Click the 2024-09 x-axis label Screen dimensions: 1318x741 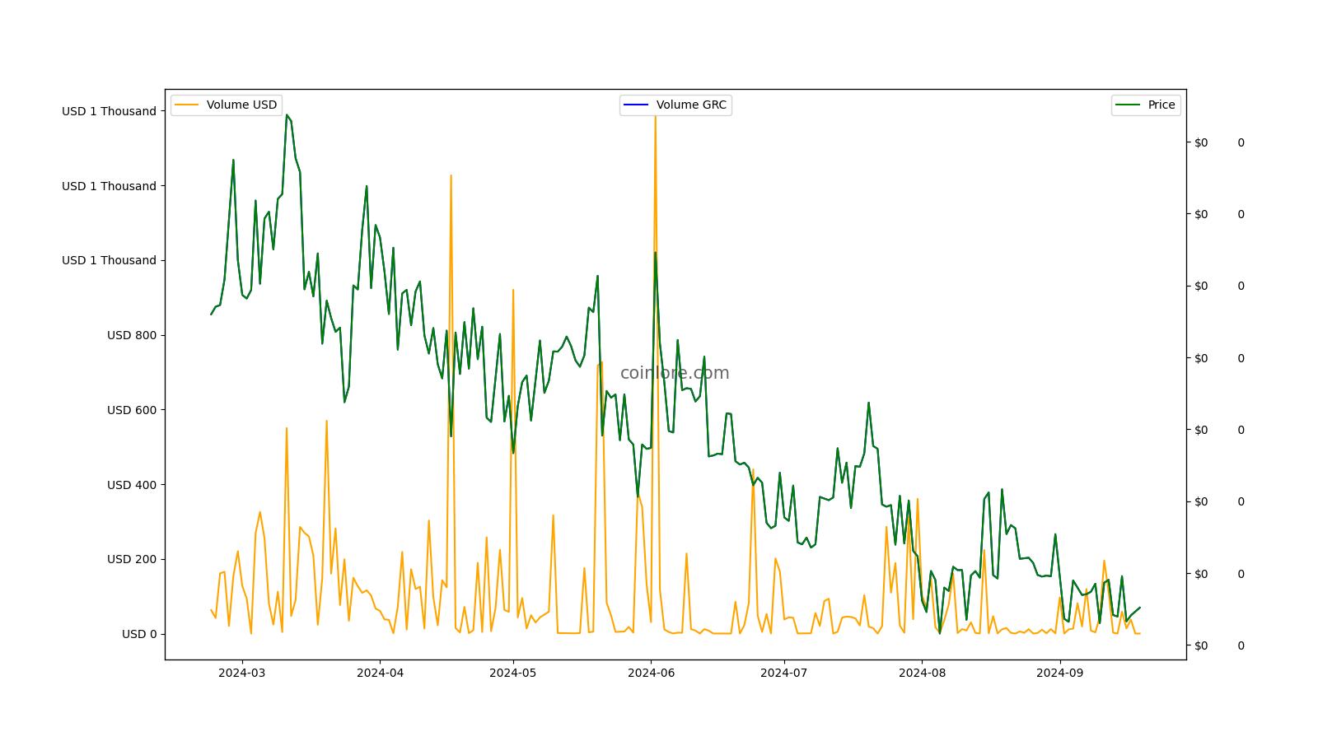click(1059, 673)
